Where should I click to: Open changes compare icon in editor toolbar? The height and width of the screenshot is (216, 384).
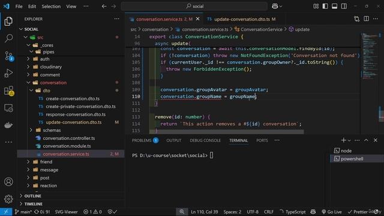[357, 19]
